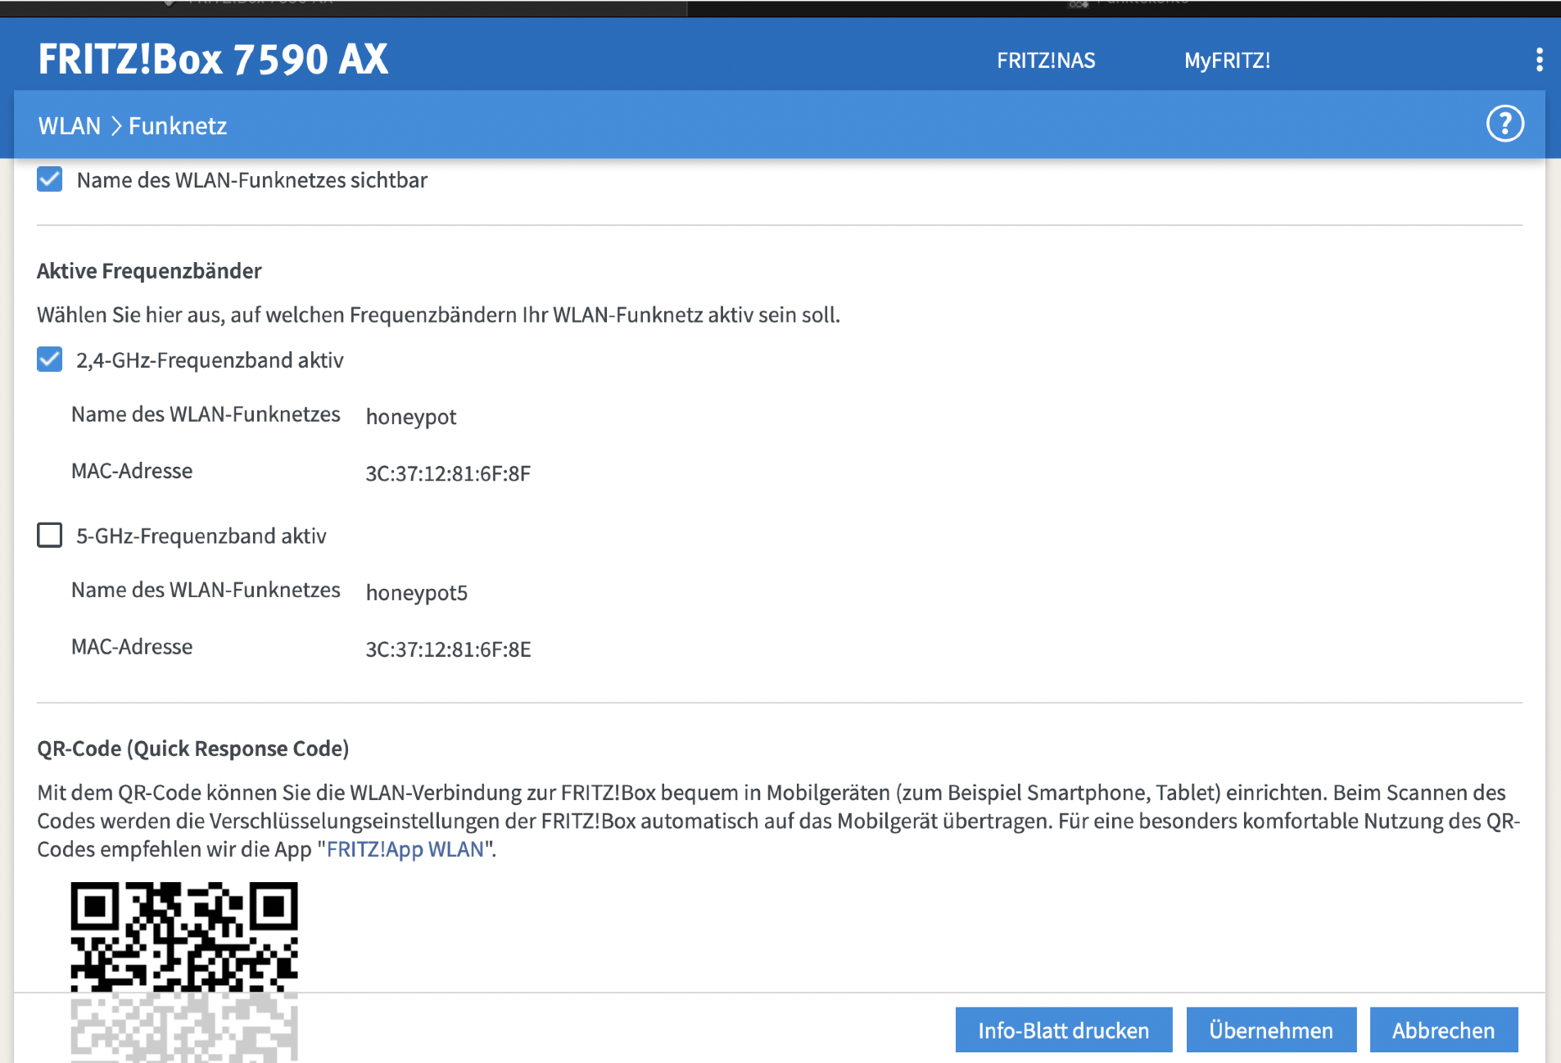The height and width of the screenshot is (1063, 1561).
Task: Click the honeypot network name value
Action: pyautogui.click(x=411, y=417)
